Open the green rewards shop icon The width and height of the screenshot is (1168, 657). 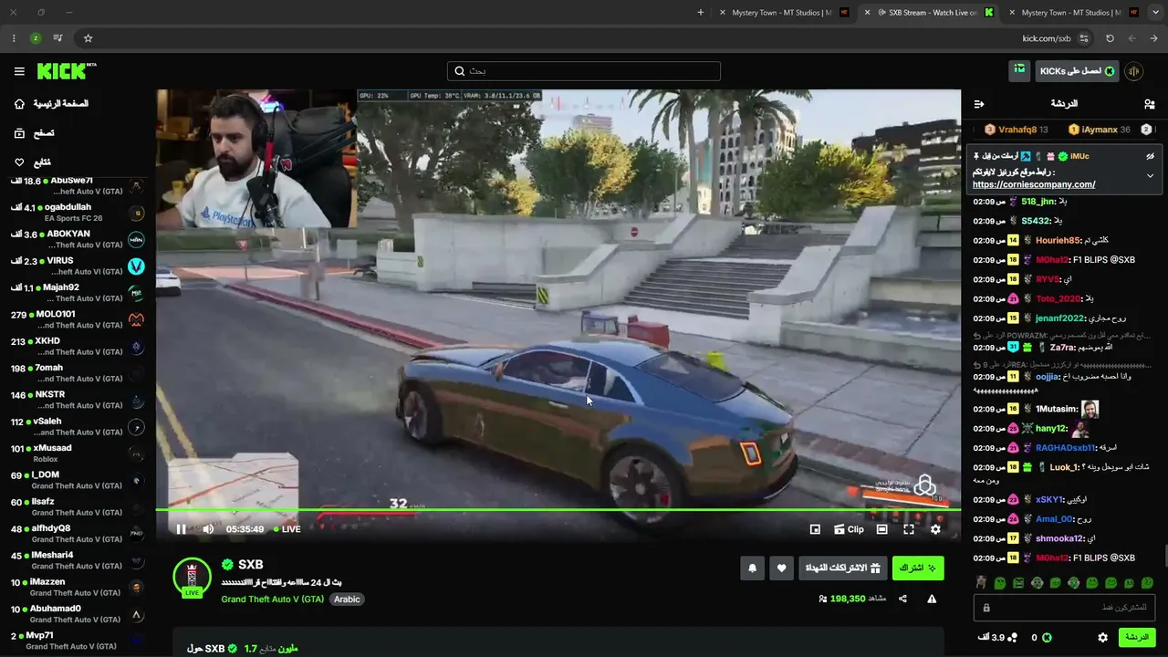click(1019, 70)
